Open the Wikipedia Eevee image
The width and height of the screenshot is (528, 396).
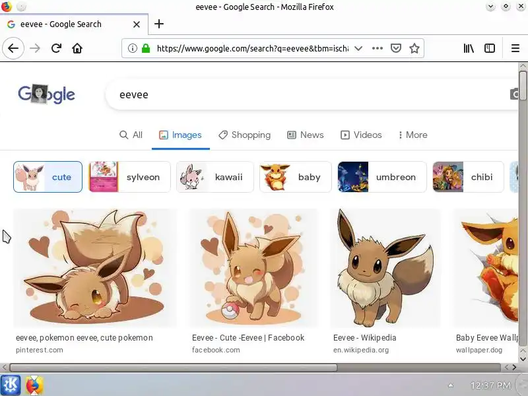[x=385, y=268]
